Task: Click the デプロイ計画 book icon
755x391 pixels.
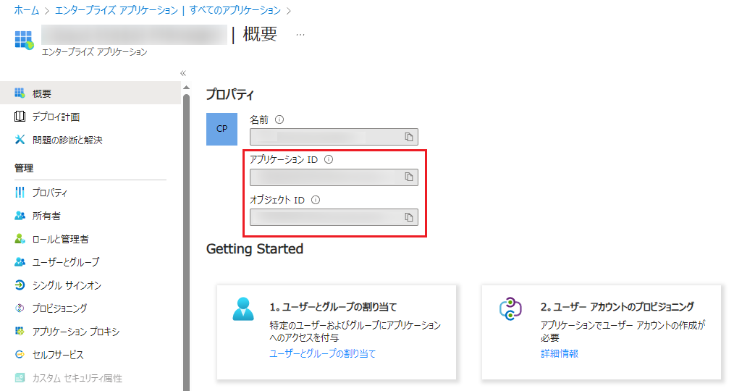Action: tap(20, 116)
